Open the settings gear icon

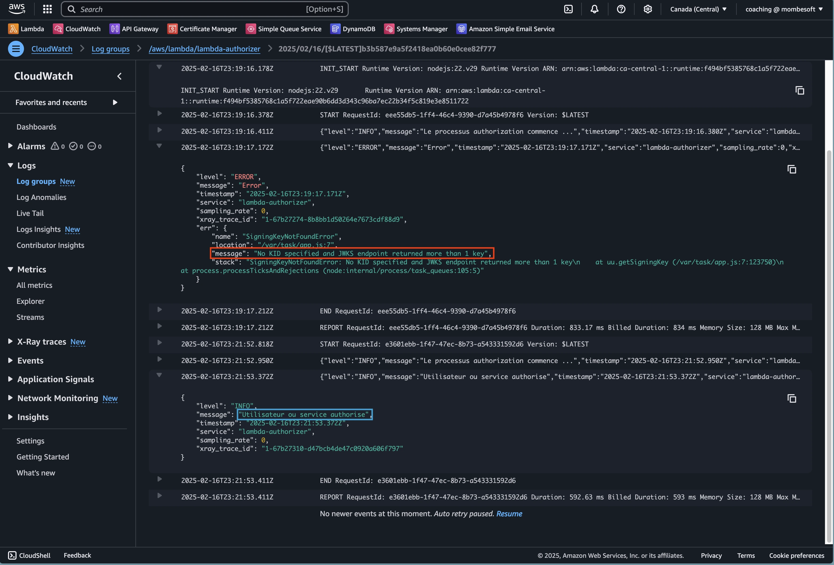click(x=648, y=9)
